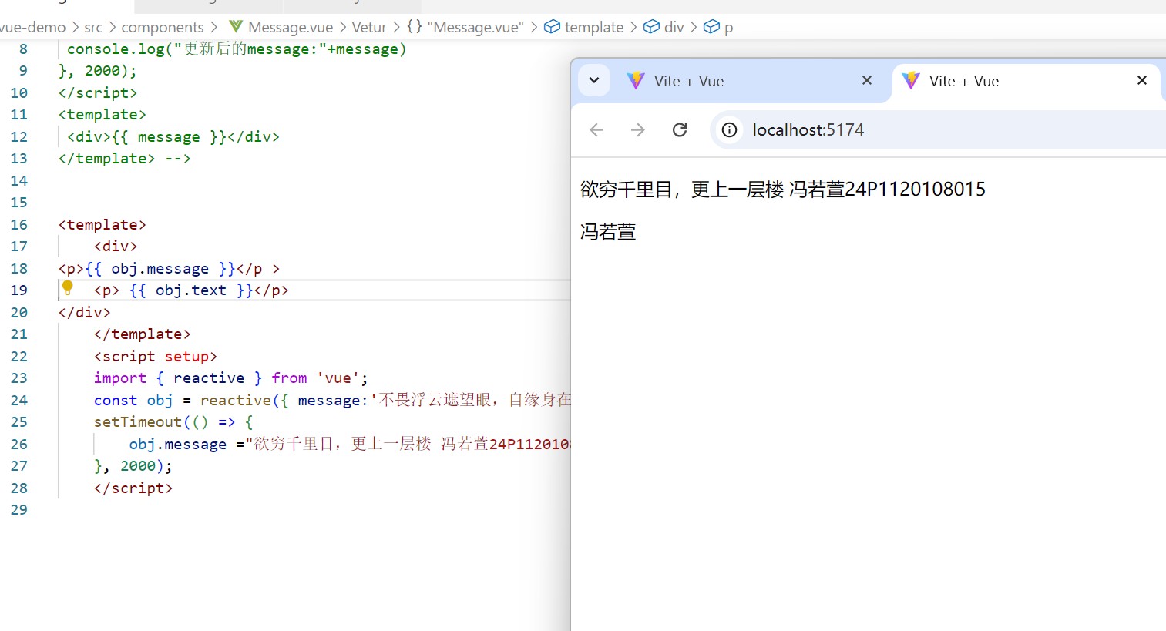Image resolution: width=1166 pixels, height=631 pixels.
Task: Click the setTimeout call on line 25
Action: [x=138, y=422]
